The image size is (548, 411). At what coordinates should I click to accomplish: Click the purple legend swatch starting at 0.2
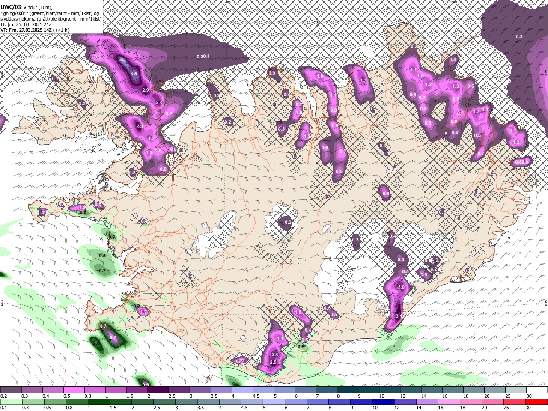point(11,390)
